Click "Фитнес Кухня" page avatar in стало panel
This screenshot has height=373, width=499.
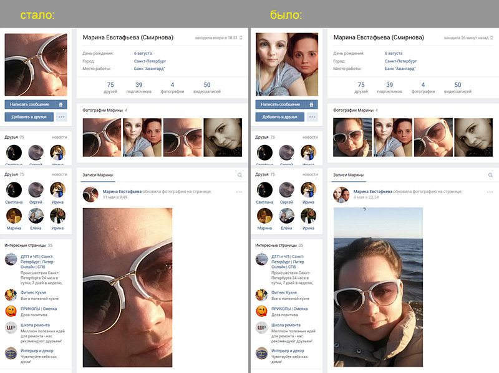click(x=11, y=295)
